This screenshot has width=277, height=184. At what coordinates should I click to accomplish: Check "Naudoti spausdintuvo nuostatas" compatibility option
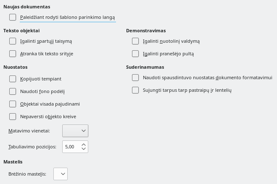[135, 78]
